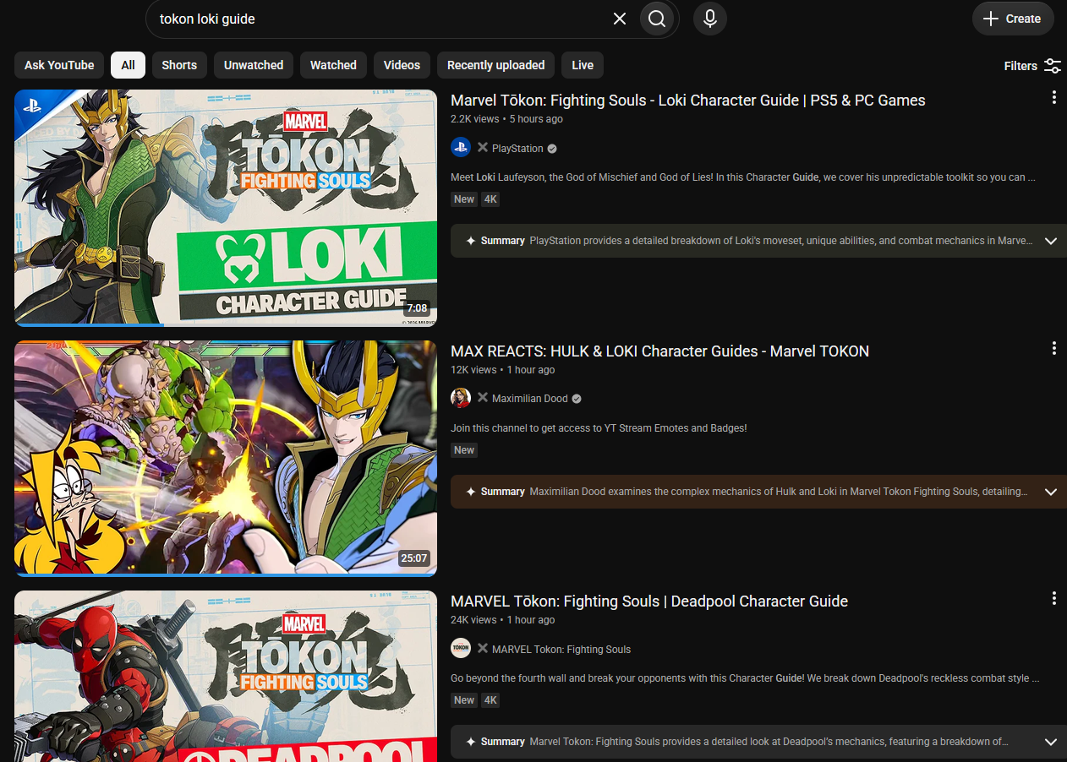The width and height of the screenshot is (1067, 762).
Task: Click the Ask YouTube chip
Action: coord(59,65)
